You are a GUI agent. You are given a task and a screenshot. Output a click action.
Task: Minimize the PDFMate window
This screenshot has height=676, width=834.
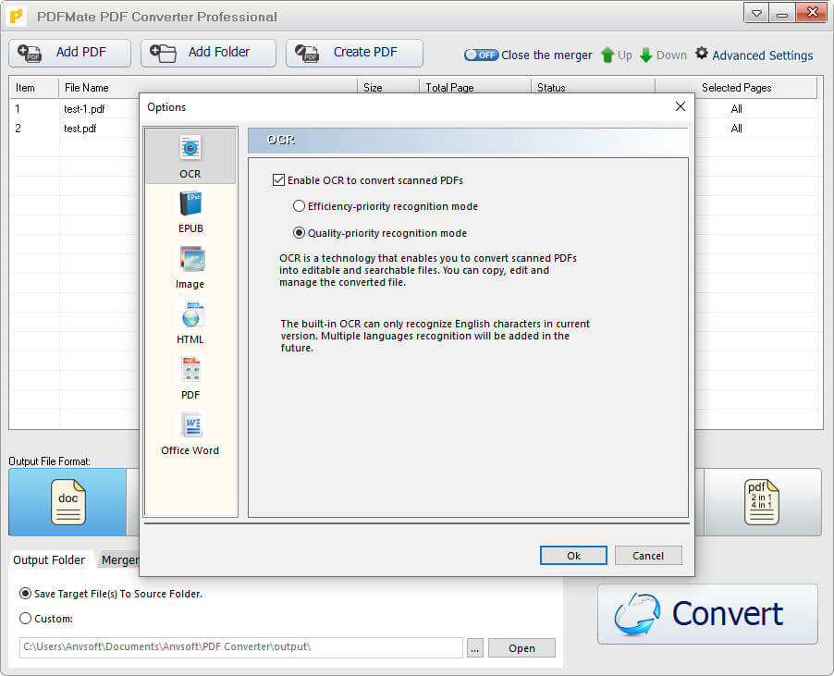782,13
